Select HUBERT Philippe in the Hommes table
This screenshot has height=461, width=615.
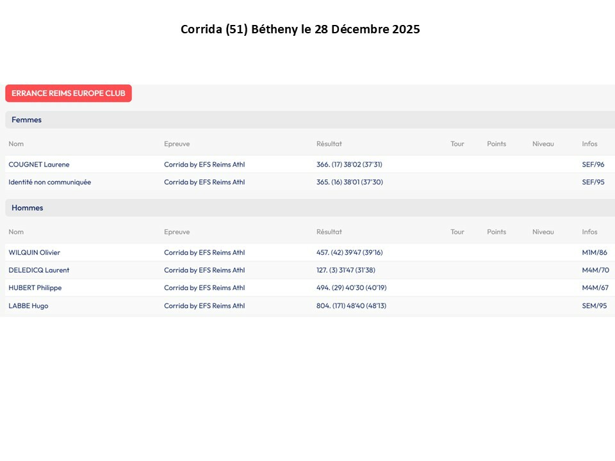coord(35,287)
